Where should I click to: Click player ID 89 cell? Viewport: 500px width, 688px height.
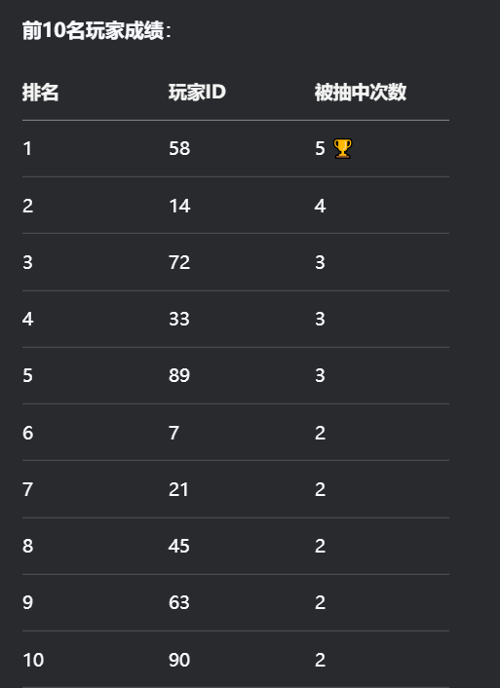179,375
